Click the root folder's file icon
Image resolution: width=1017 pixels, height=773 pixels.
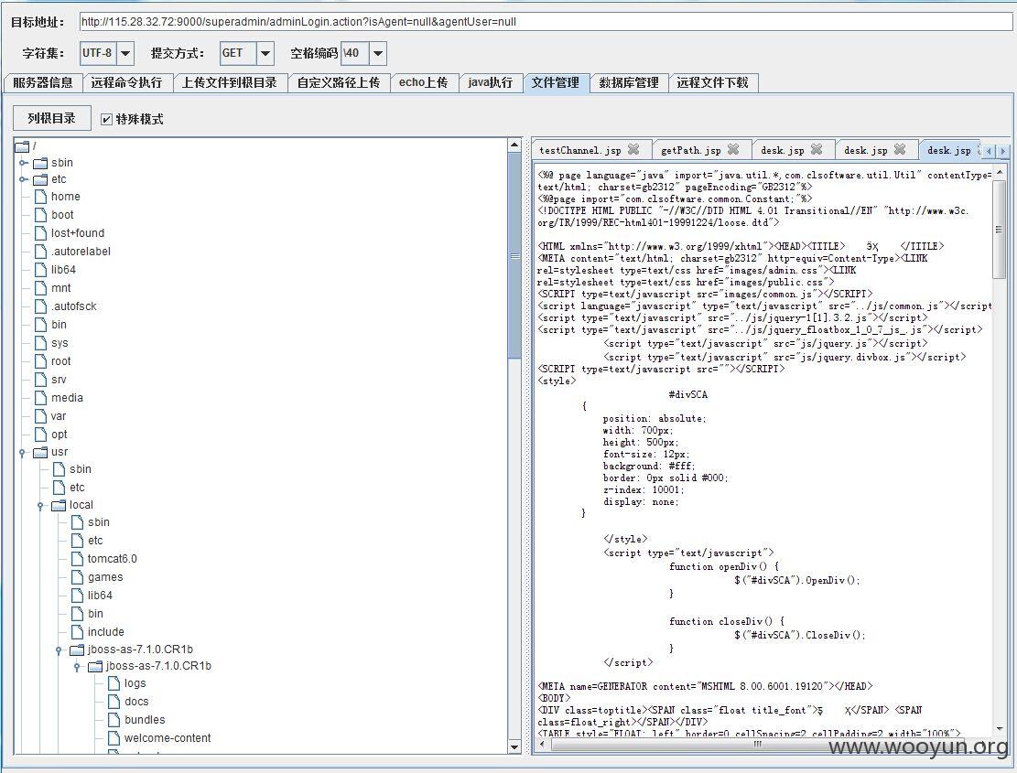pyautogui.click(x=40, y=361)
